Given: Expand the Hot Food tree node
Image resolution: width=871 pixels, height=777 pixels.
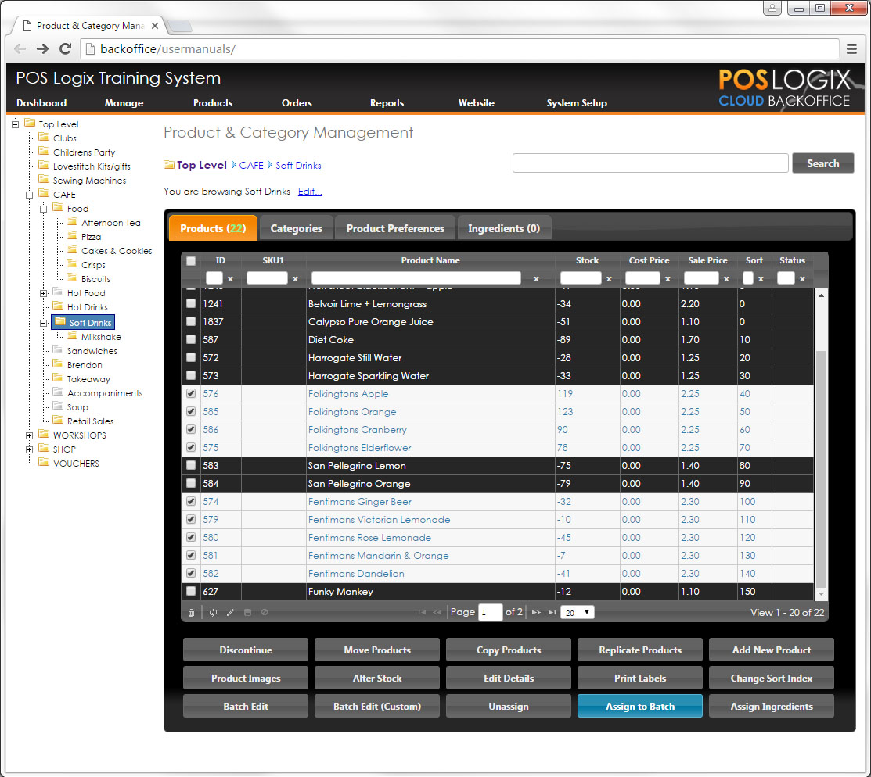Looking at the screenshot, I should 44,293.
